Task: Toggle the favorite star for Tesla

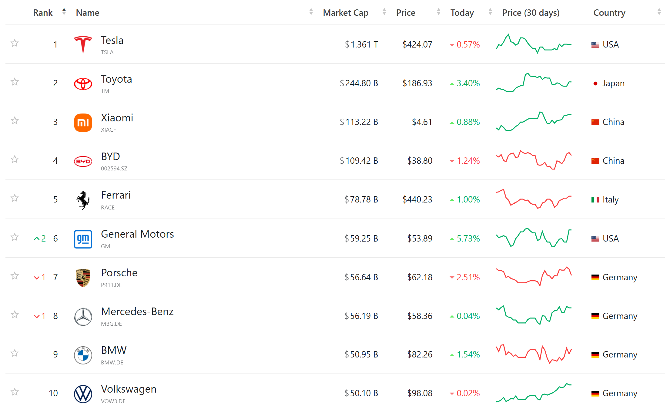Action: point(15,43)
